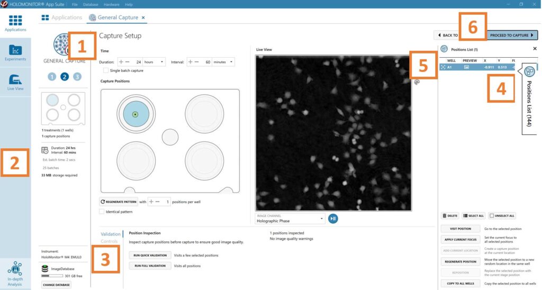The height and width of the screenshot is (290, 542).
Task: Click the duration value field 24
Action: click(x=137, y=62)
